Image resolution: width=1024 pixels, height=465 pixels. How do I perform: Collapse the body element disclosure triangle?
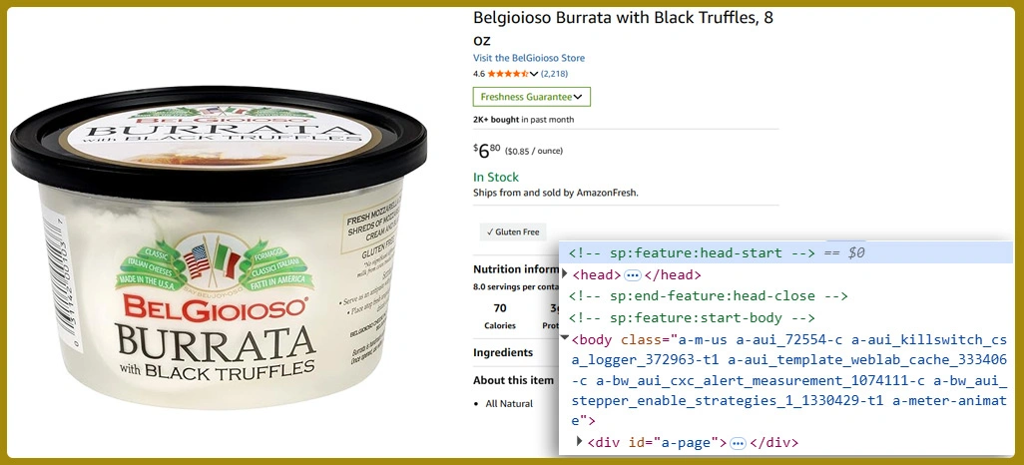[565, 337]
